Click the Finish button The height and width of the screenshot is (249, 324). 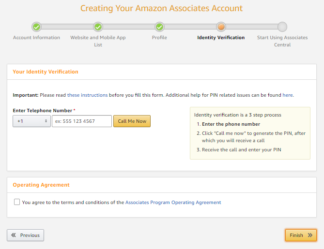(301, 235)
